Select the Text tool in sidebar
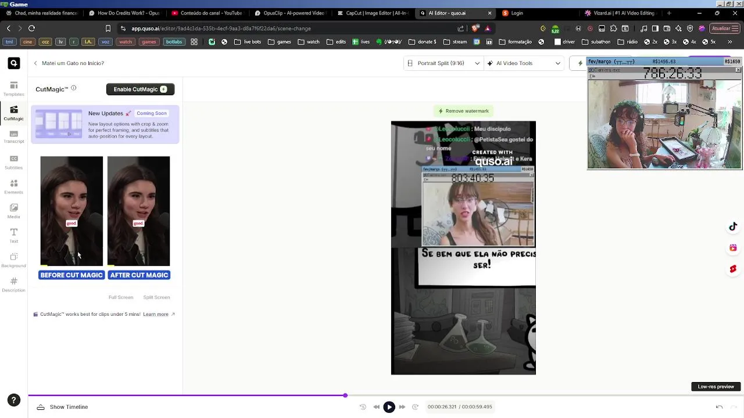The height and width of the screenshot is (418, 744). pos(14,235)
